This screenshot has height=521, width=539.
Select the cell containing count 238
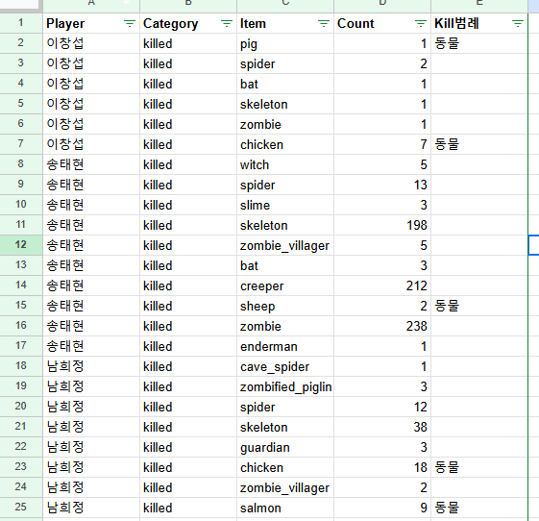click(382, 327)
